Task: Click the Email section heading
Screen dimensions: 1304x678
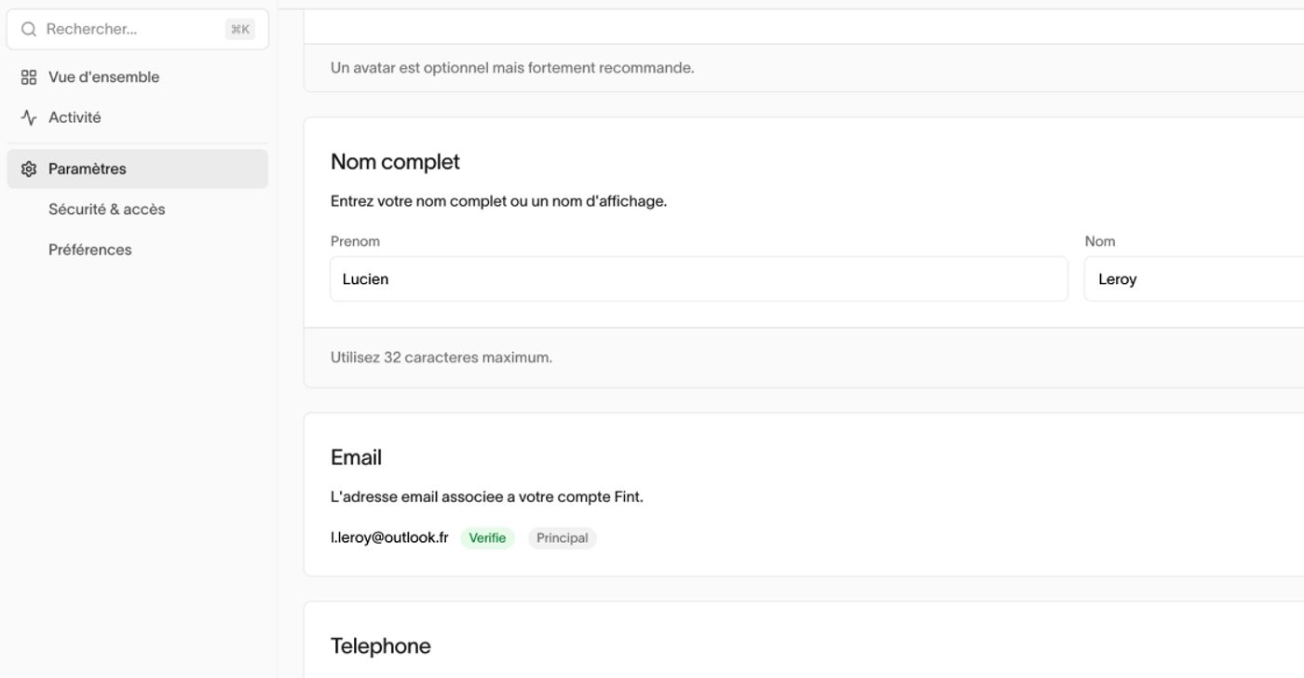Action: [x=356, y=457]
